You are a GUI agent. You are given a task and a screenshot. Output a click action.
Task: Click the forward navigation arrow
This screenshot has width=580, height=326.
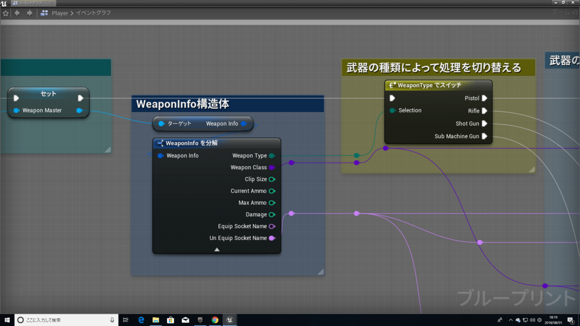(29, 13)
